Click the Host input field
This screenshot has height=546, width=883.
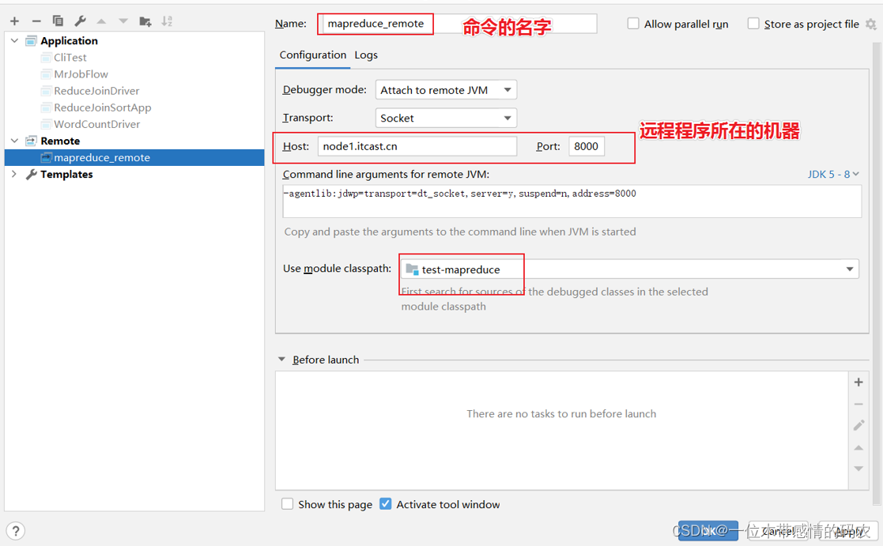point(417,146)
